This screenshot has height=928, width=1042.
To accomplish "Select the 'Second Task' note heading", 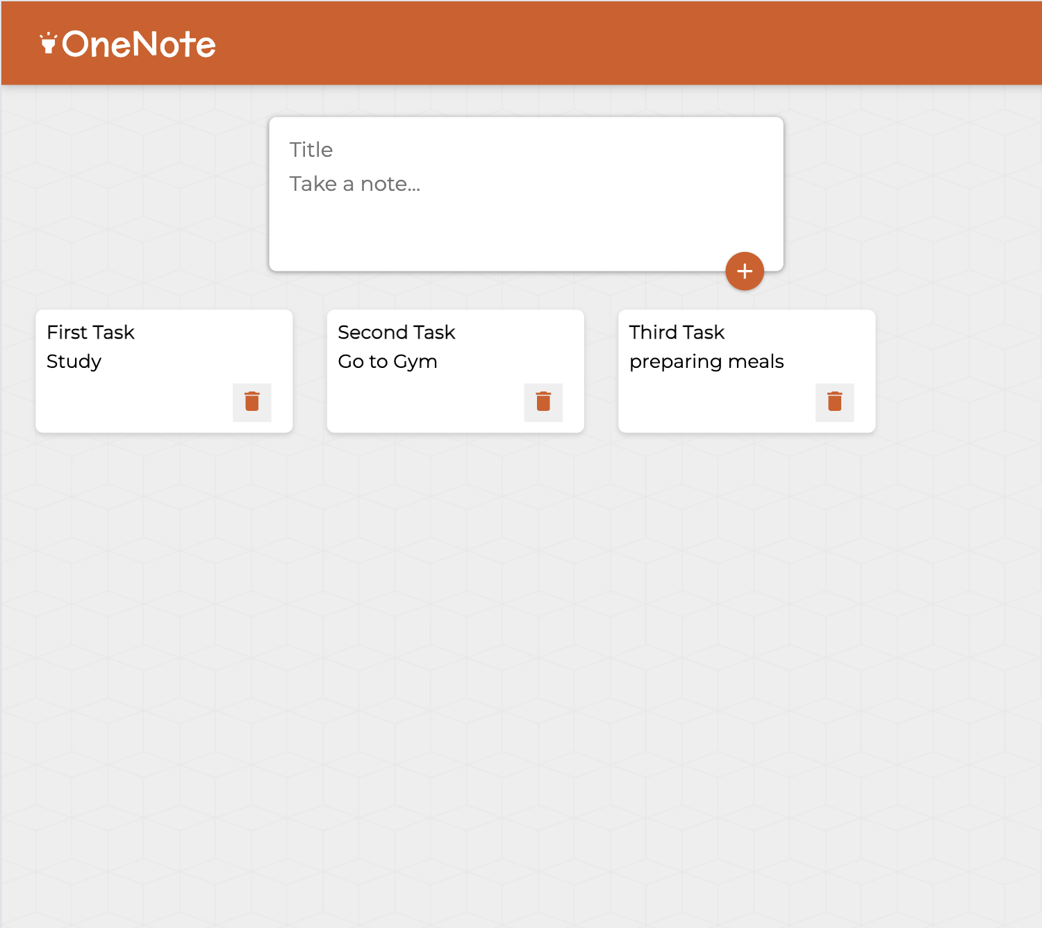I will click(397, 332).
